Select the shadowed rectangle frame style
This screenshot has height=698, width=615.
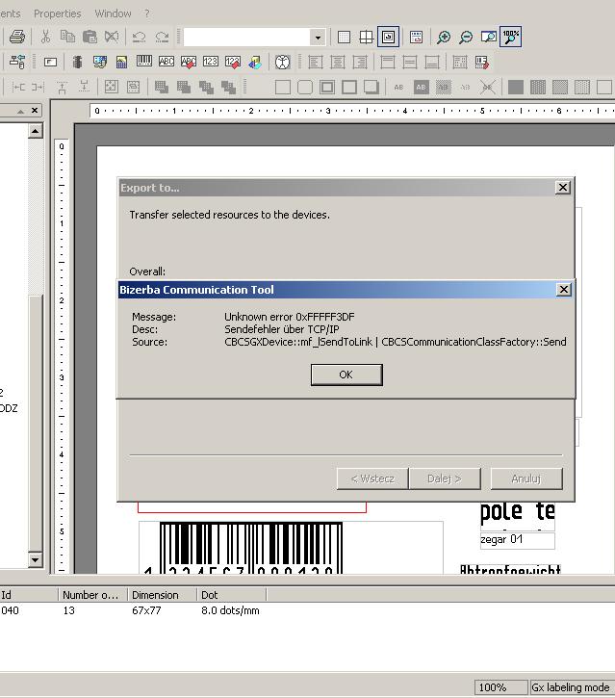(372, 87)
